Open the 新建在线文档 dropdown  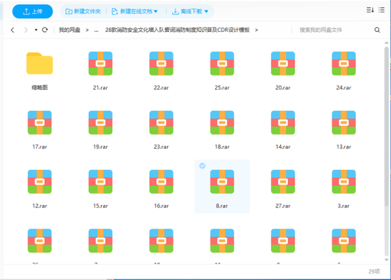click(135, 12)
